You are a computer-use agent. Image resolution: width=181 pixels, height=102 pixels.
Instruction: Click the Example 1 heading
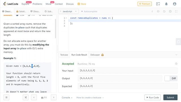(x=10, y=58)
